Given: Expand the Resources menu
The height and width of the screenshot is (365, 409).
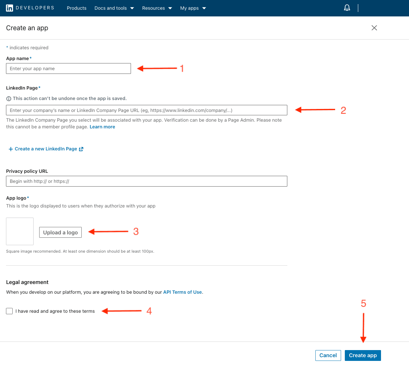Looking at the screenshot, I should (157, 8).
